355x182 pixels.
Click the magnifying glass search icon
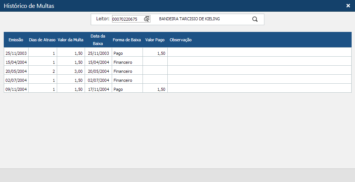(255, 20)
